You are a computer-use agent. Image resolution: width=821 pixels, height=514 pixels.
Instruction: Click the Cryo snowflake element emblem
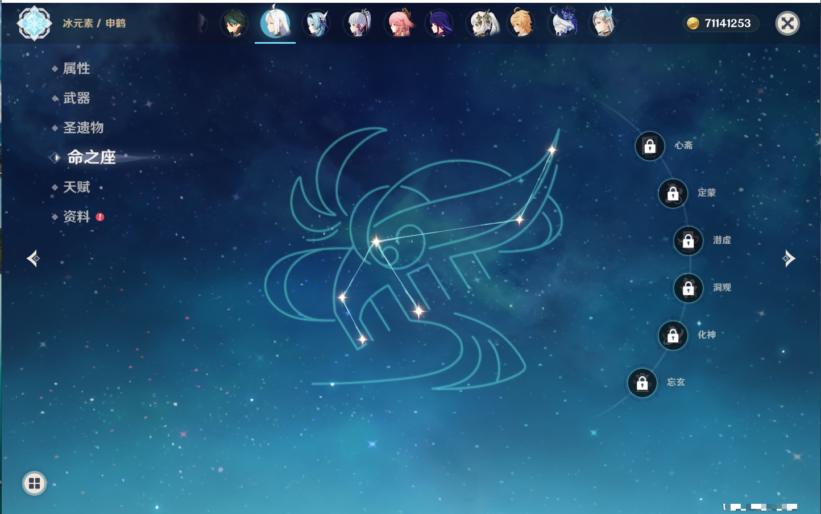click(x=34, y=23)
